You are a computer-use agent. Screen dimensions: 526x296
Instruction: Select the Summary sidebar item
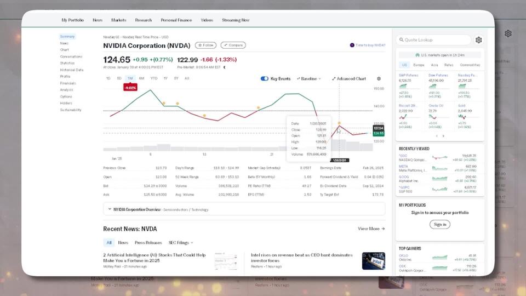[x=67, y=37]
